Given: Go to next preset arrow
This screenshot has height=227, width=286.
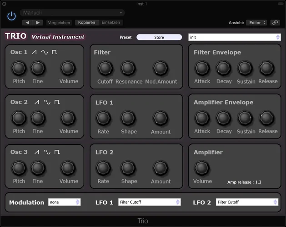Looking at the screenshot, I should pos(38,23).
